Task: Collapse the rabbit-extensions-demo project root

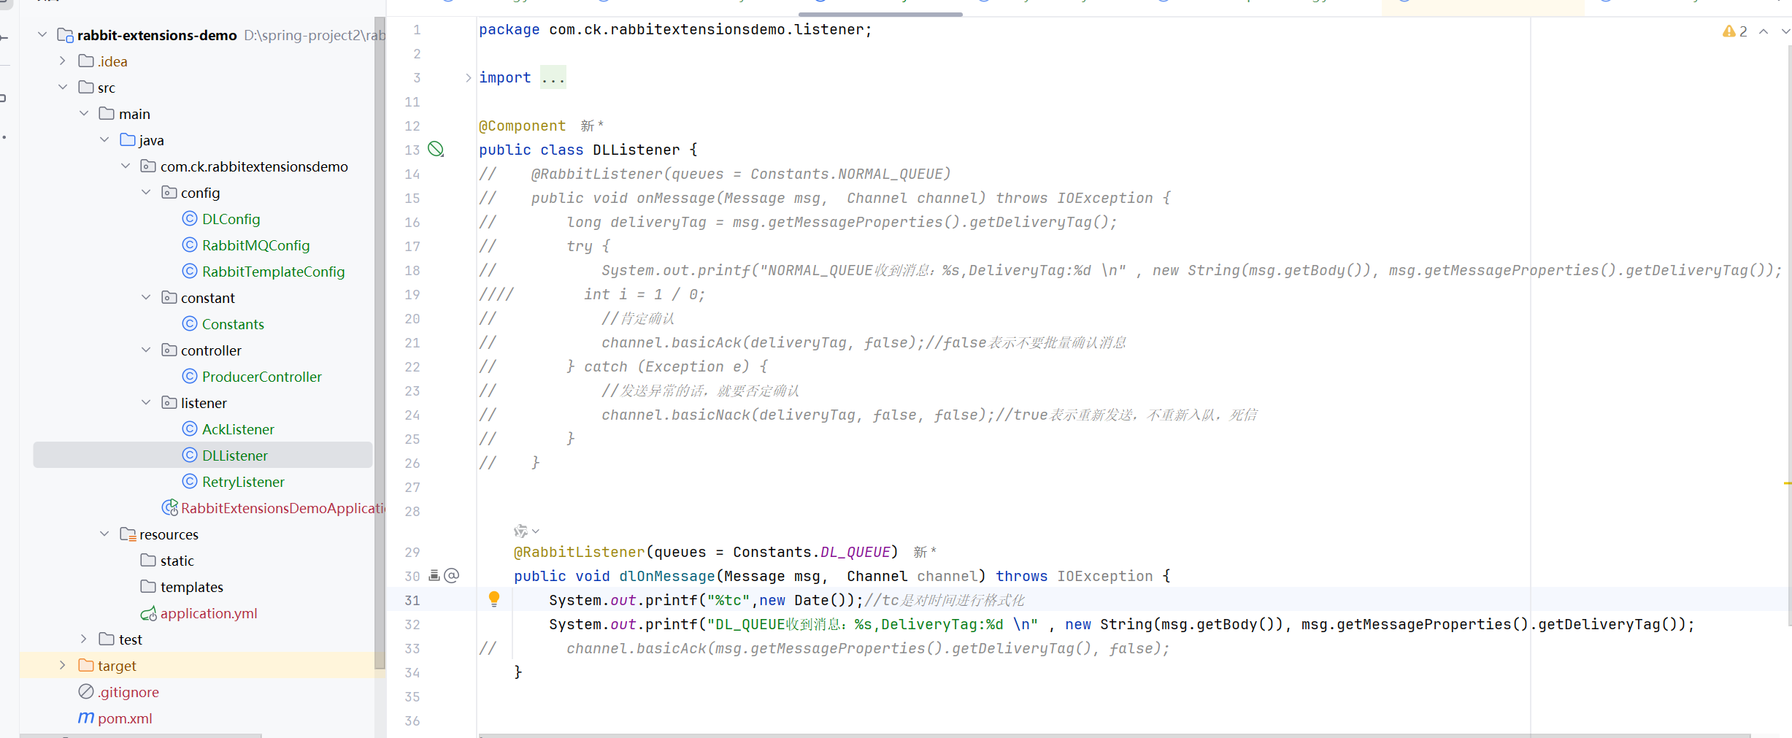Action: [42, 34]
